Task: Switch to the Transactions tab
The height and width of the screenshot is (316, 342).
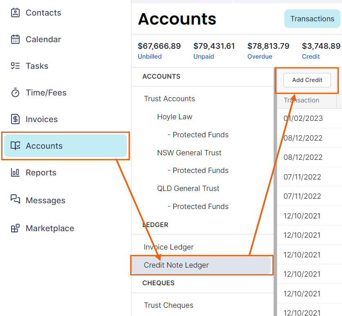Action: [x=312, y=19]
